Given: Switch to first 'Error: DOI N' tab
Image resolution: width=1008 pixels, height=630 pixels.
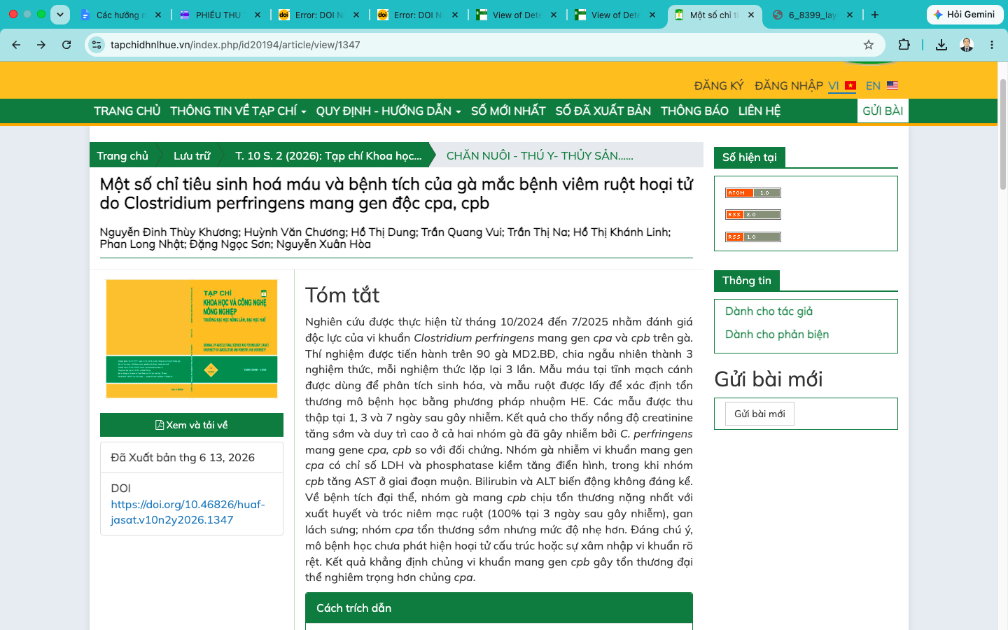Looking at the screenshot, I should coord(317,15).
